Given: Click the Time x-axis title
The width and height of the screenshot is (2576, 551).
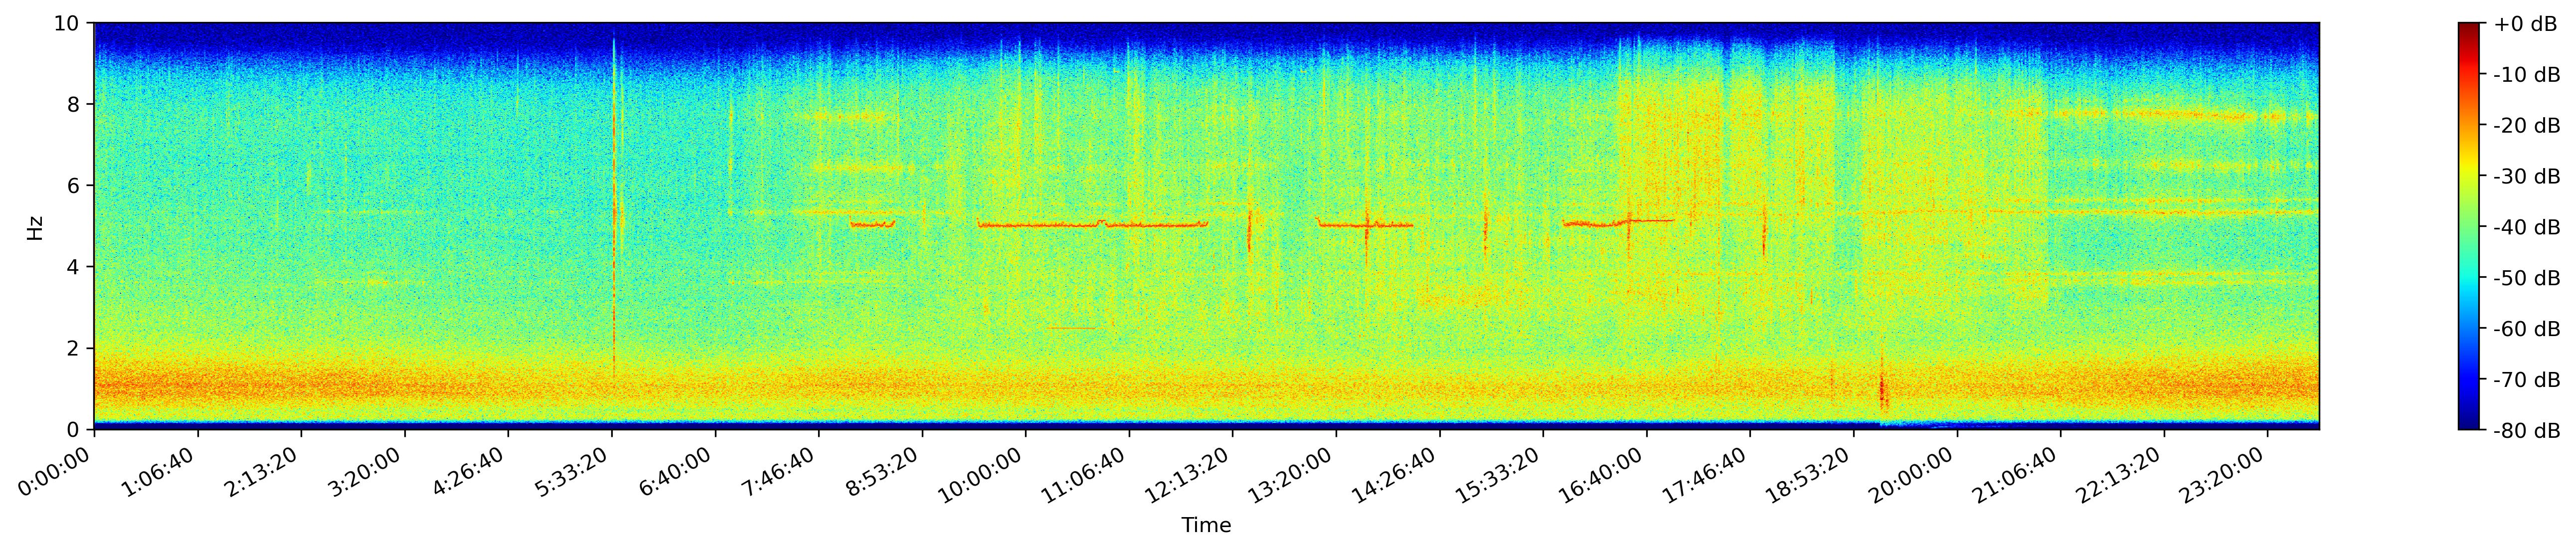Looking at the screenshot, I should tap(1206, 525).
